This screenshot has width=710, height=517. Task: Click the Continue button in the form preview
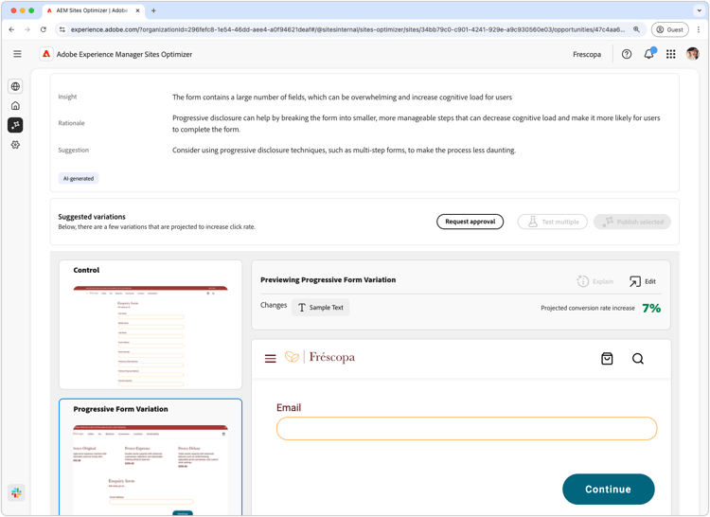pyautogui.click(x=608, y=489)
